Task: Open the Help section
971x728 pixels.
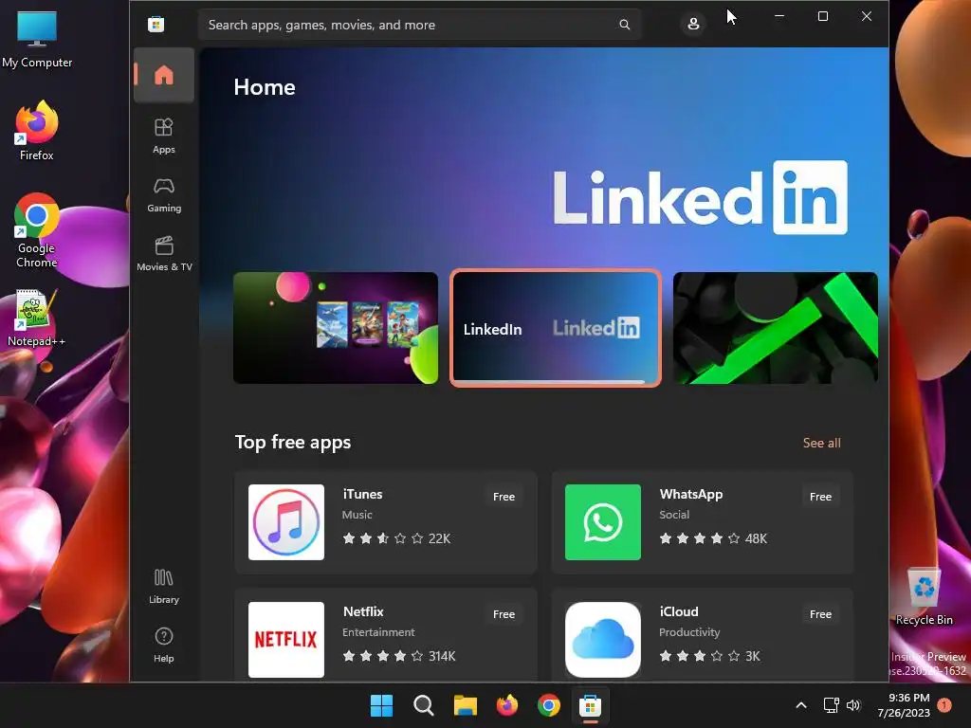Action: click(163, 645)
